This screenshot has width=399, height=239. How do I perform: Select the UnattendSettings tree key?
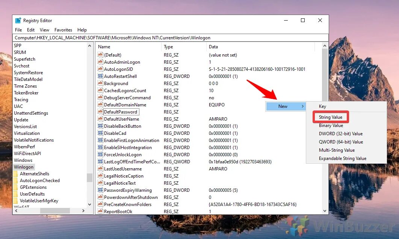pos(31,113)
